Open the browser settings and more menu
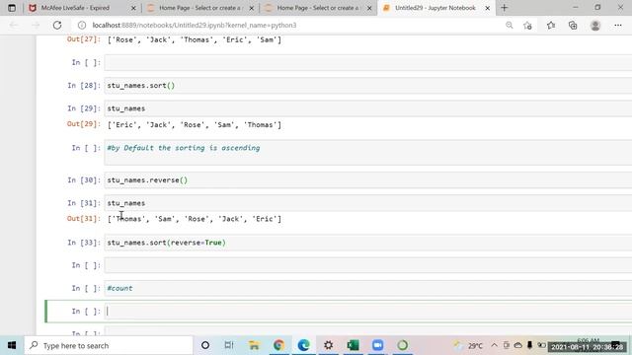This screenshot has width=632, height=355. click(x=618, y=25)
